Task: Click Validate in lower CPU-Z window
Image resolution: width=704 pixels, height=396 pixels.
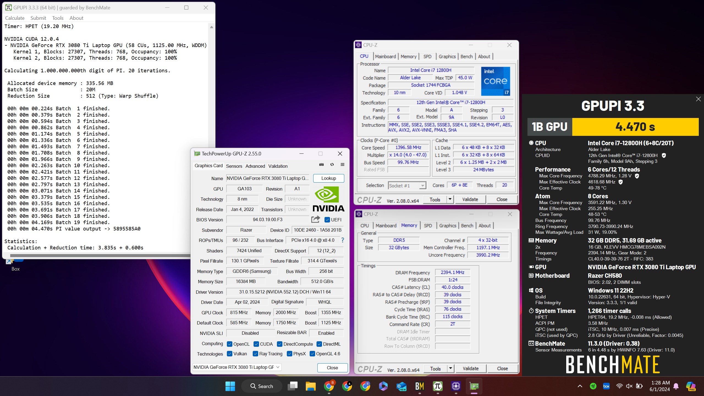Action: 471,368
